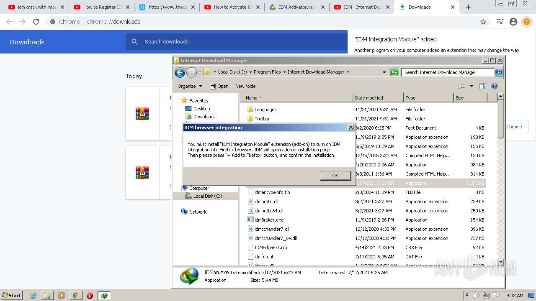Toggle the preview pane icon
Image resolution: width=536 pixels, height=301 pixels.
483,86
